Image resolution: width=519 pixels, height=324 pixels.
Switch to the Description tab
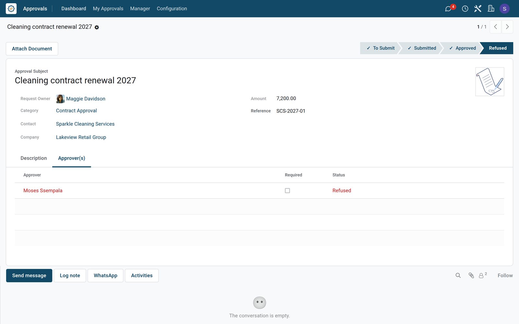click(x=34, y=158)
